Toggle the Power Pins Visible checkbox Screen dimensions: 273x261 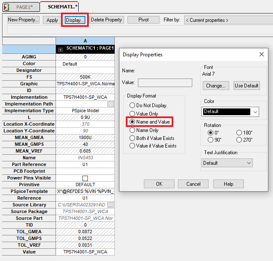[x=85, y=178]
